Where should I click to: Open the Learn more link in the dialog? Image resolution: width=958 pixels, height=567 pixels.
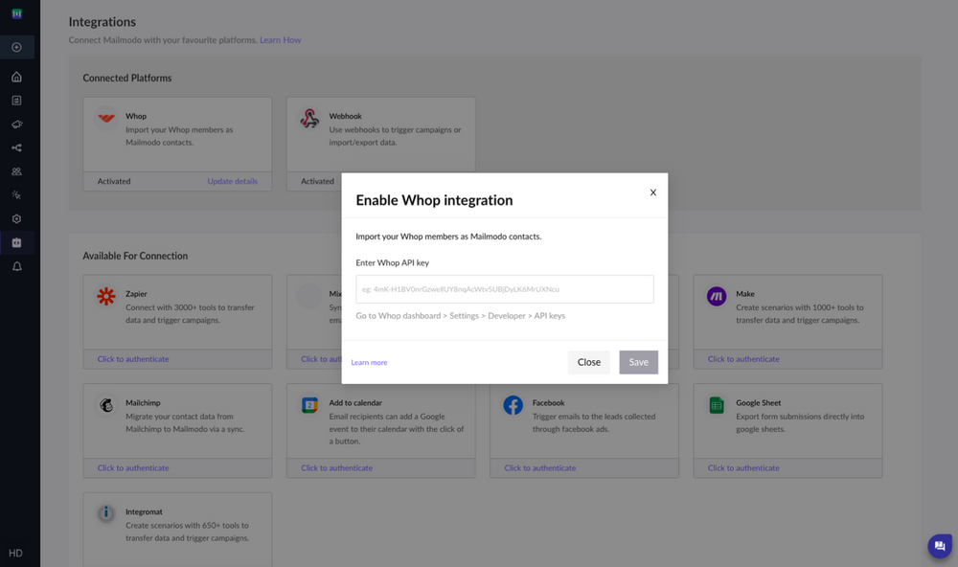tap(368, 362)
